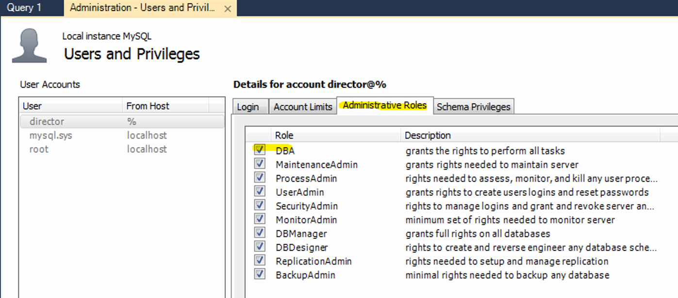Select the MonitorAdmin role name
678x298 pixels.
point(306,220)
